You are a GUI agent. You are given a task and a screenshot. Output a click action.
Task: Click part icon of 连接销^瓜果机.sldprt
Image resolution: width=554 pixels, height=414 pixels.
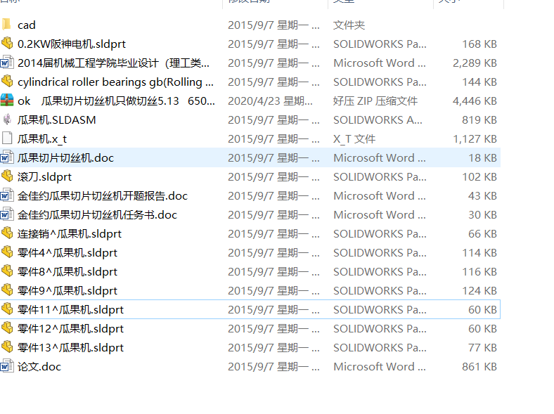7,233
